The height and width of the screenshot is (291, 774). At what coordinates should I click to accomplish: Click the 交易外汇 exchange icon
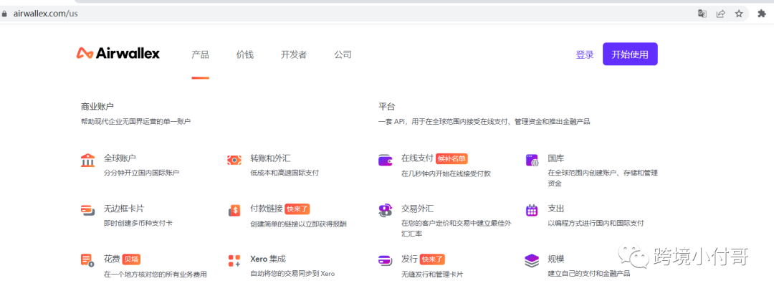point(385,211)
